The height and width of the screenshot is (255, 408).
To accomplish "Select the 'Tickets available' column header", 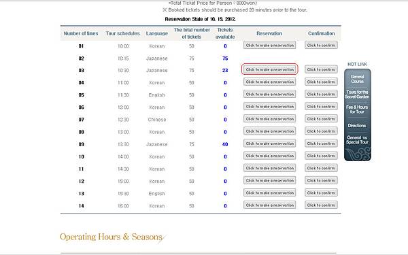I will 225,33.
